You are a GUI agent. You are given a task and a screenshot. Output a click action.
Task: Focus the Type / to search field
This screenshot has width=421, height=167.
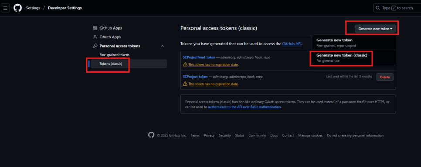397,8
